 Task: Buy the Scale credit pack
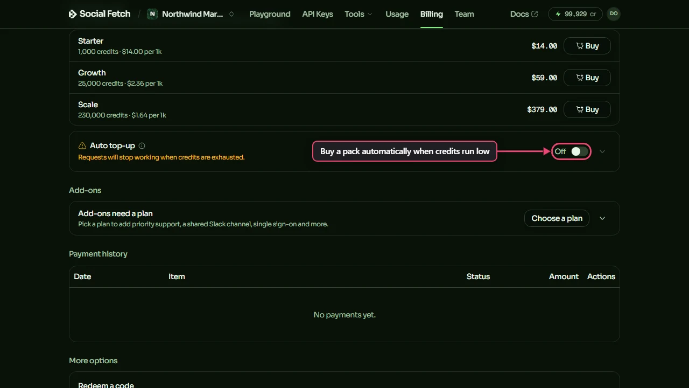(587, 109)
